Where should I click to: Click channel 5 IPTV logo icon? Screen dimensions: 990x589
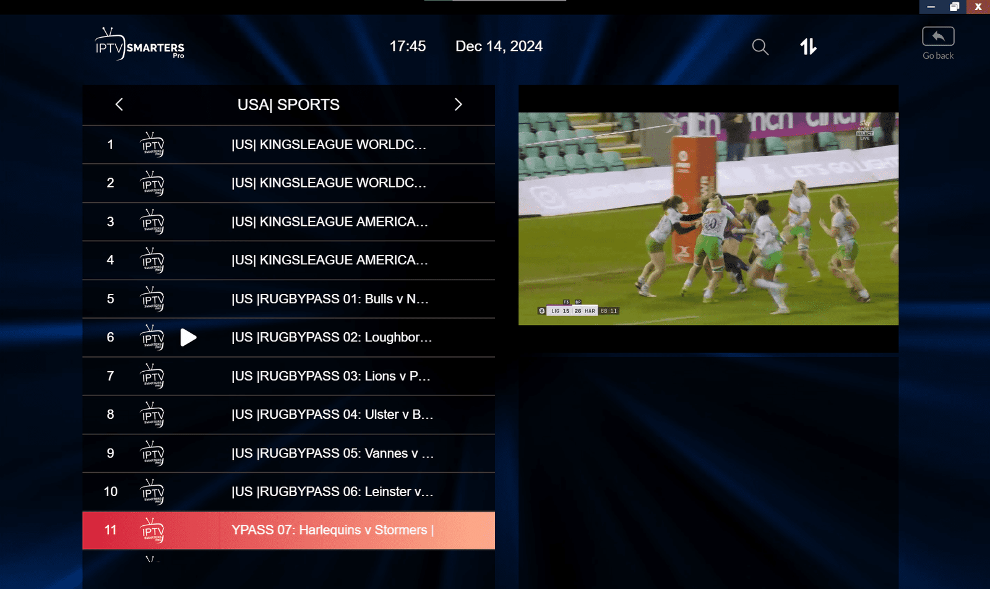pos(152,299)
